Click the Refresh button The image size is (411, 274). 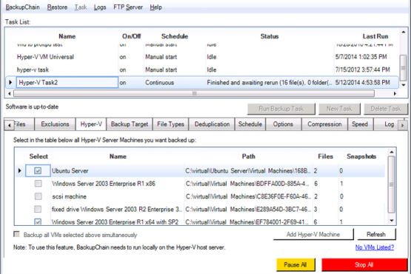point(376,234)
